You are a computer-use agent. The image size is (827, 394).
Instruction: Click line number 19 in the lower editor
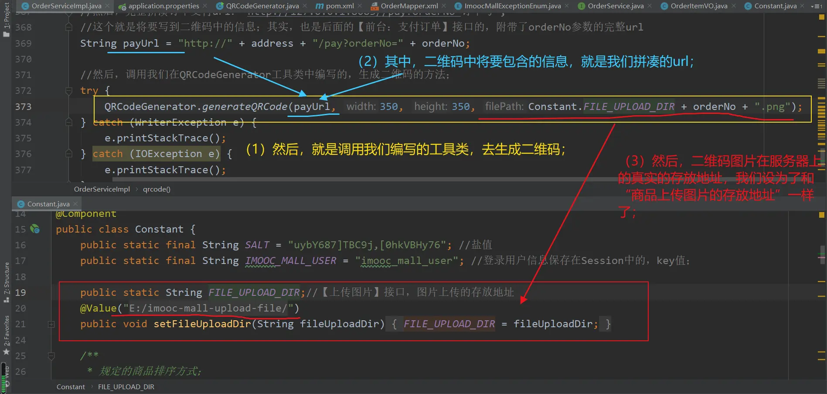pyautogui.click(x=20, y=292)
